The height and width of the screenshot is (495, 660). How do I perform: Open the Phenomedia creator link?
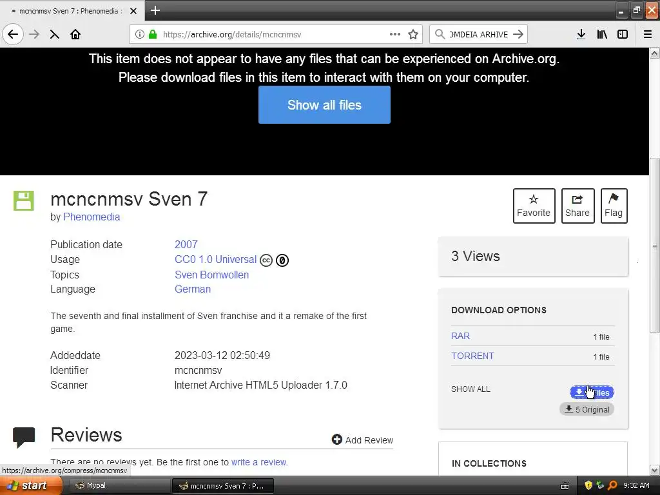pyautogui.click(x=92, y=217)
